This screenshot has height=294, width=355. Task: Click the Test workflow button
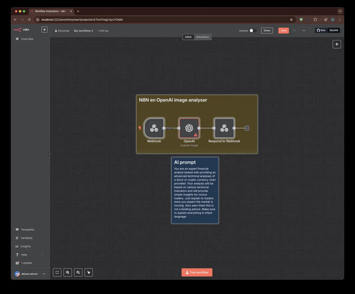[197, 272]
